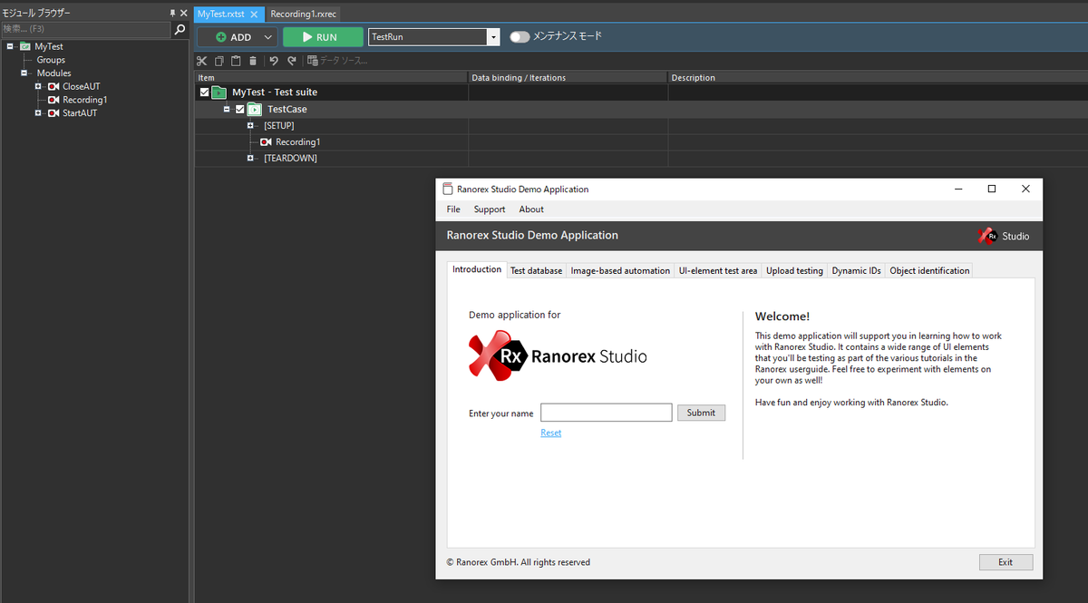Screen dimensions: 1088x603
Task: Close the MyTest.rxtst tab
Action: coord(255,15)
